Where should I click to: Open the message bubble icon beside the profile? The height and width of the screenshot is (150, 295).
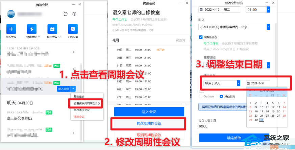pos(66,14)
